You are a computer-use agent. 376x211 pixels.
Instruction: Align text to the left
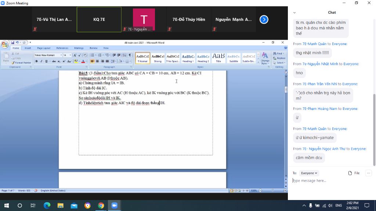point(92,62)
